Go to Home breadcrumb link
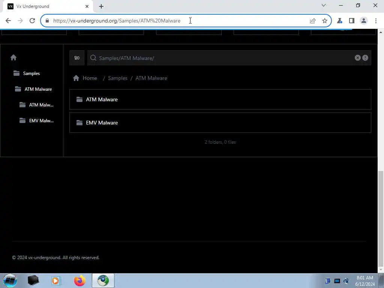 (x=90, y=78)
